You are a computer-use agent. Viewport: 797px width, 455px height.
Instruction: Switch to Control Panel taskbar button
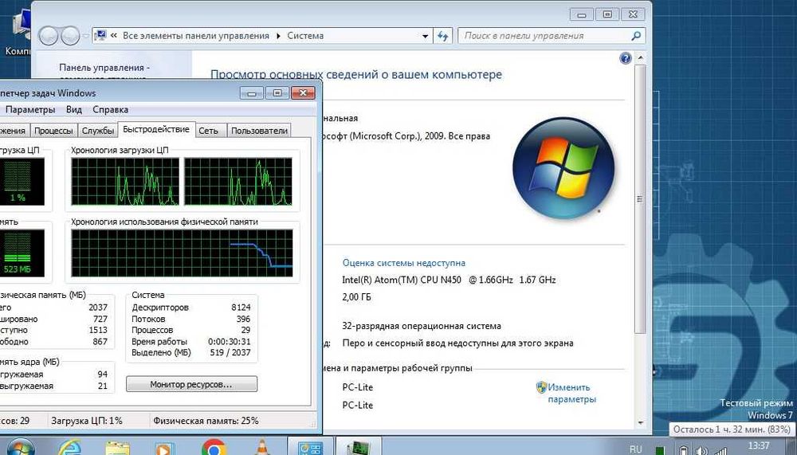pos(311,448)
